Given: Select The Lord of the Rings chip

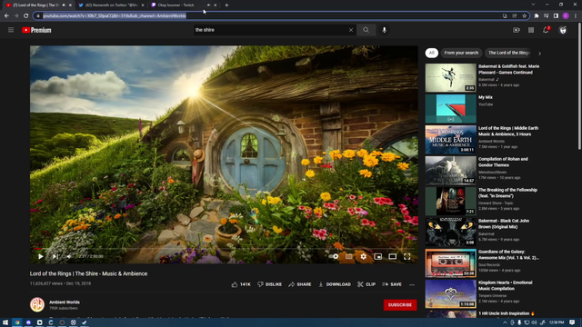Looking at the screenshot, I should click(x=508, y=53).
